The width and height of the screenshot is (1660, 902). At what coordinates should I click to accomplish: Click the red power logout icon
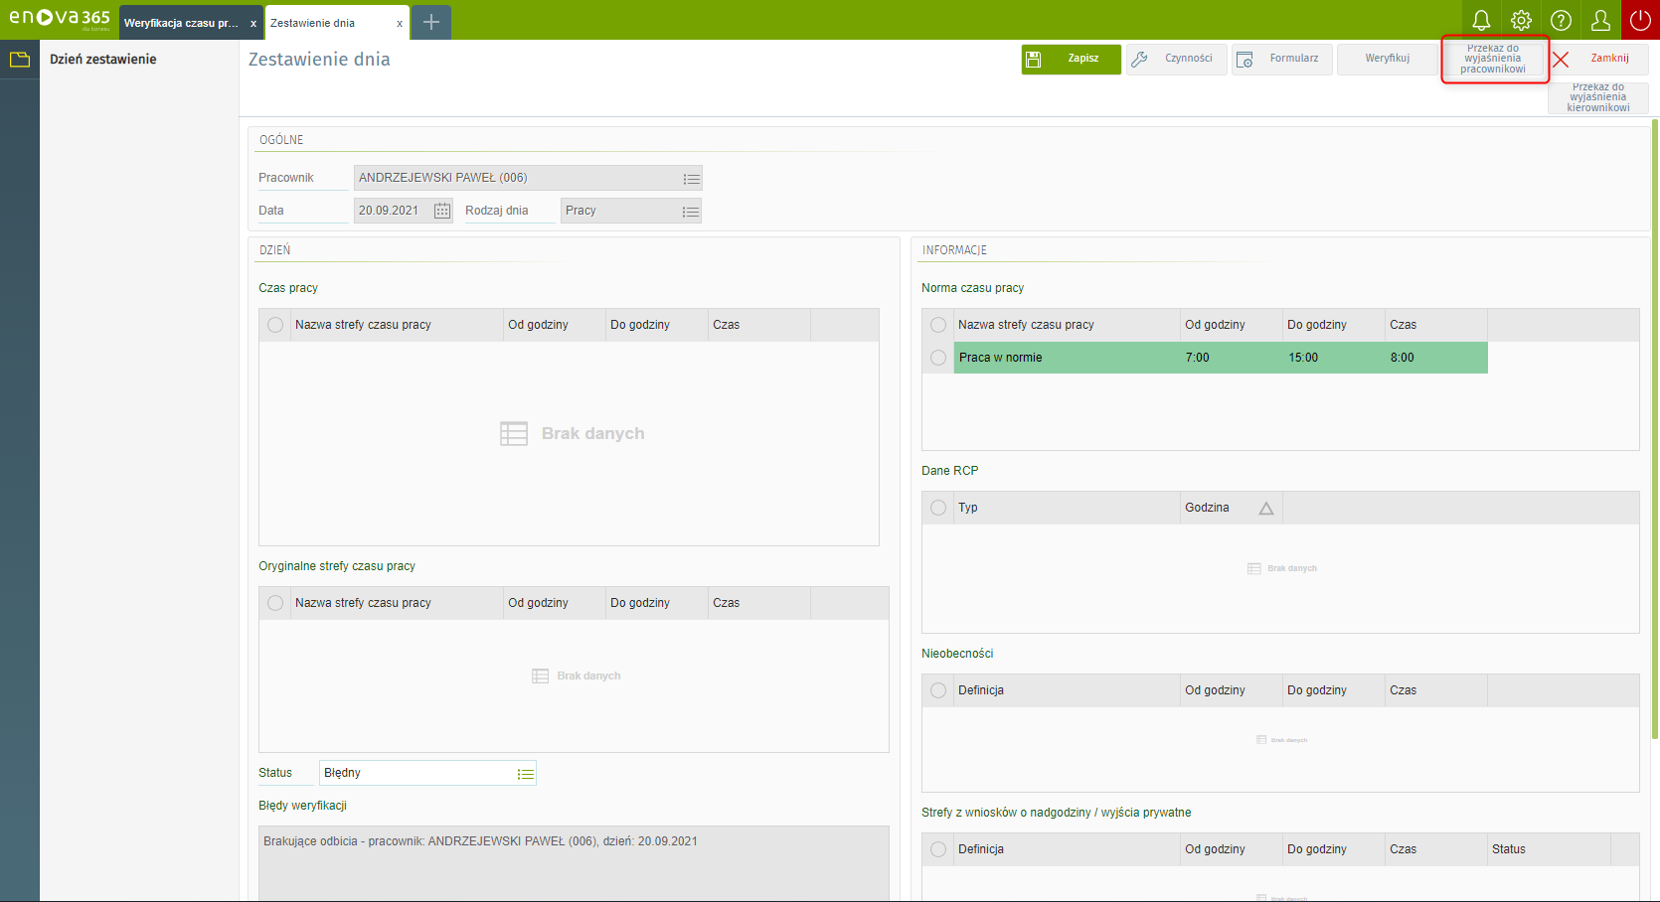1640,20
